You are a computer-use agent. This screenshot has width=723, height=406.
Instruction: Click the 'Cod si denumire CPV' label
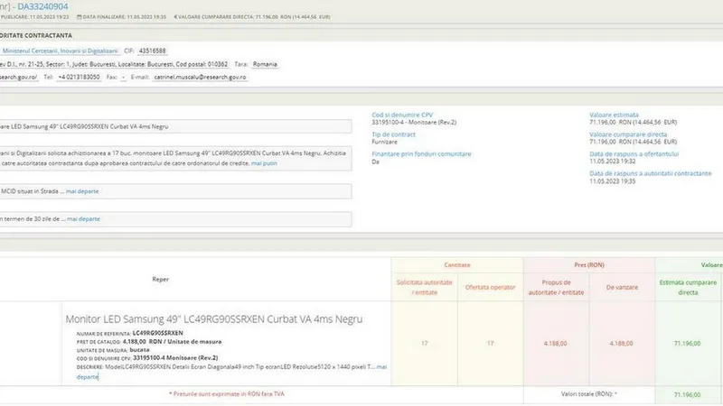(402, 115)
